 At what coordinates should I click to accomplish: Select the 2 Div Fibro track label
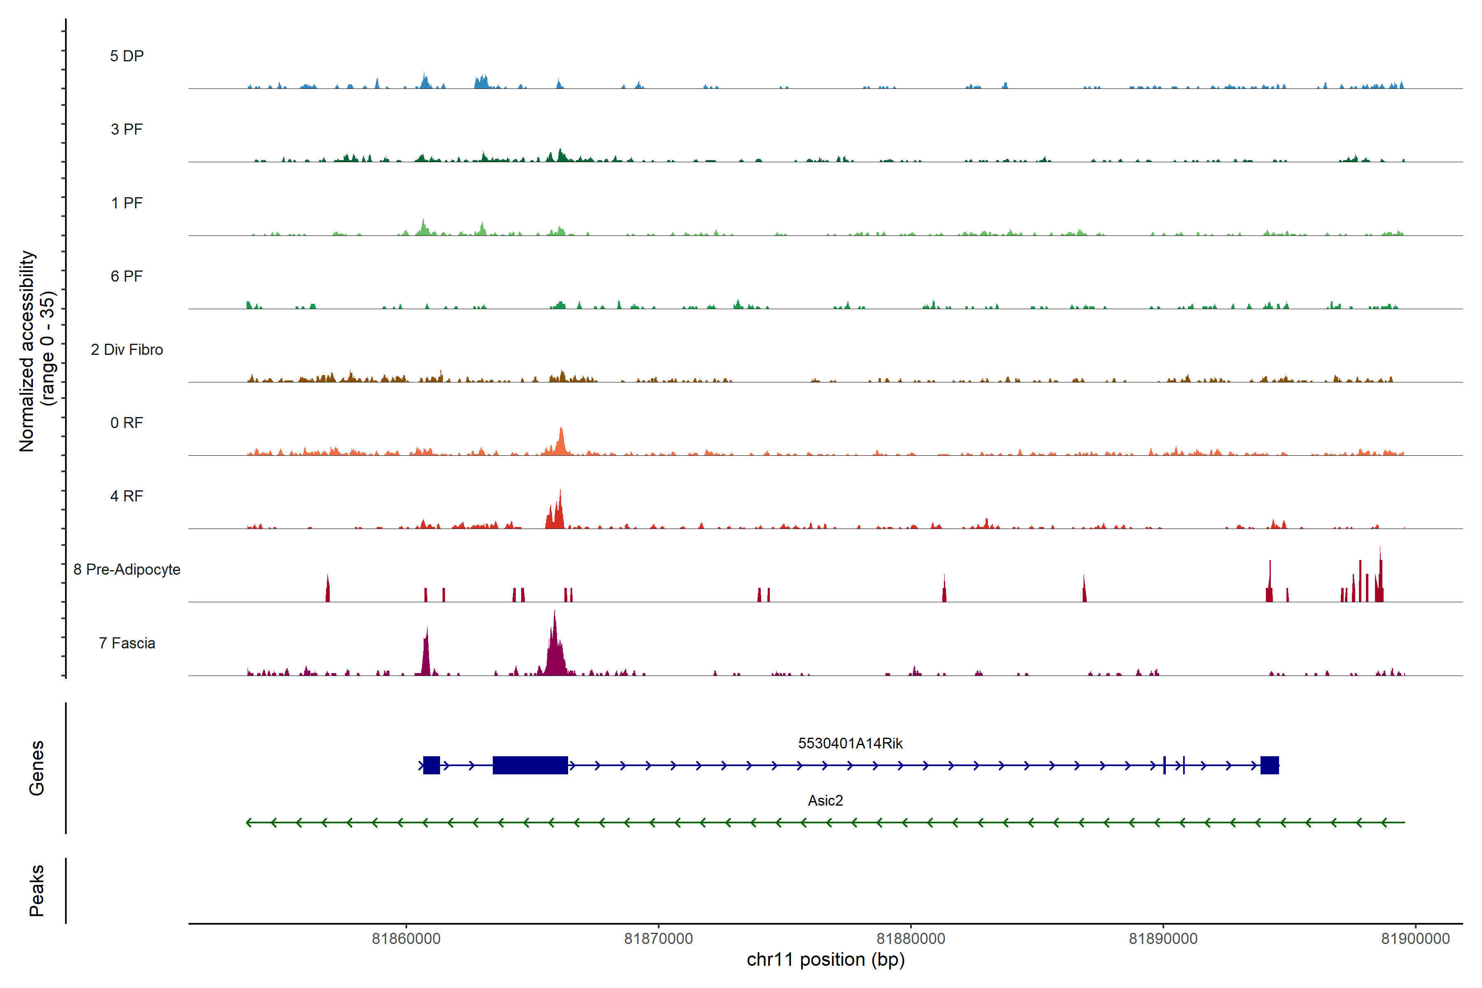[x=127, y=350]
